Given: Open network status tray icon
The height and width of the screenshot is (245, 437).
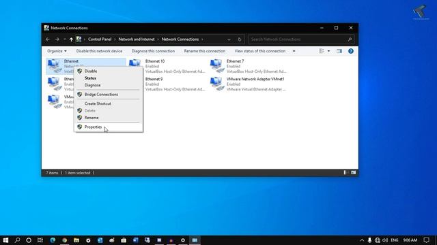Looking at the screenshot, I should coord(378,240).
